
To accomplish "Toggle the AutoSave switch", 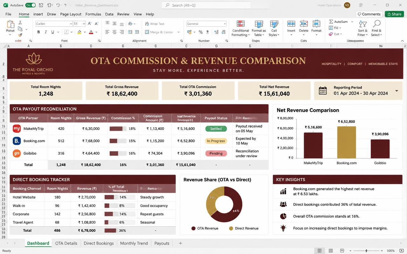I will [x=31, y=5].
